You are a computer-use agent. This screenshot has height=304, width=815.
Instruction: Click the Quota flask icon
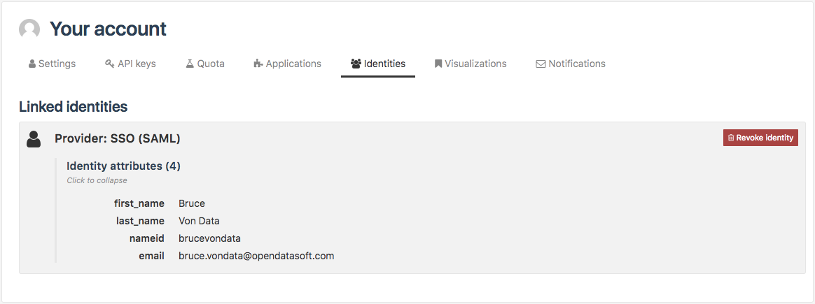click(189, 64)
